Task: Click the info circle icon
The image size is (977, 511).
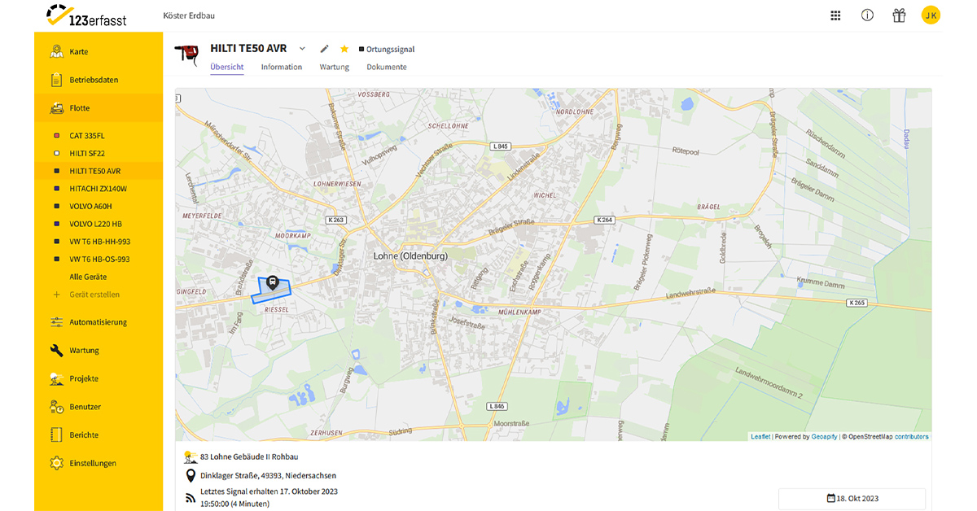Action: [x=867, y=15]
